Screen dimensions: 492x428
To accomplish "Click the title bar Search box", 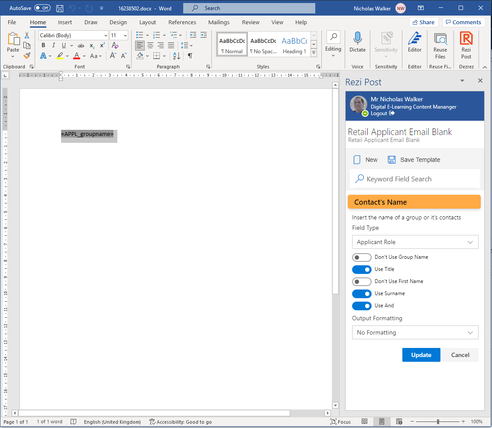I will [249, 8].
